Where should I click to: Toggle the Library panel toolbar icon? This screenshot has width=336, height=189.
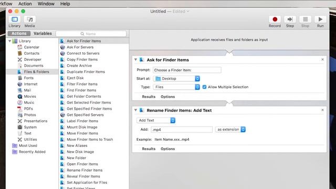click(x=15, y=19)
